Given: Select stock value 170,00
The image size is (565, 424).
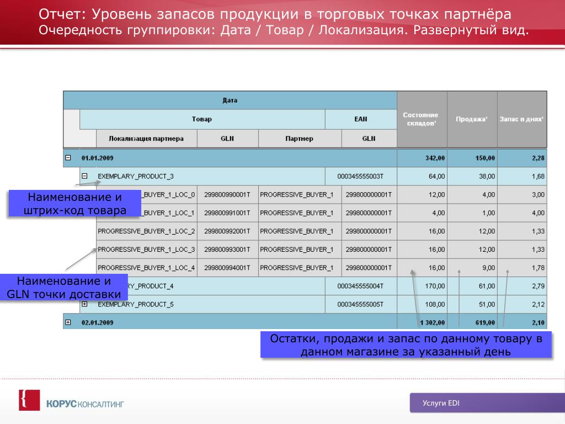Looking at the screenshot, I should tap(435, 286).
